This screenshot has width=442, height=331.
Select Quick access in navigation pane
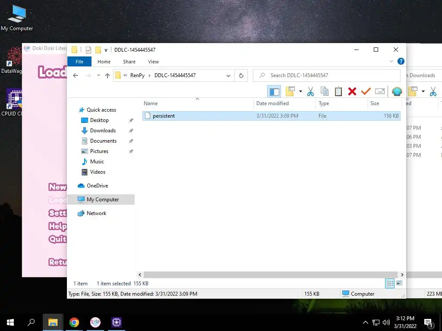[x=101, y=110]
